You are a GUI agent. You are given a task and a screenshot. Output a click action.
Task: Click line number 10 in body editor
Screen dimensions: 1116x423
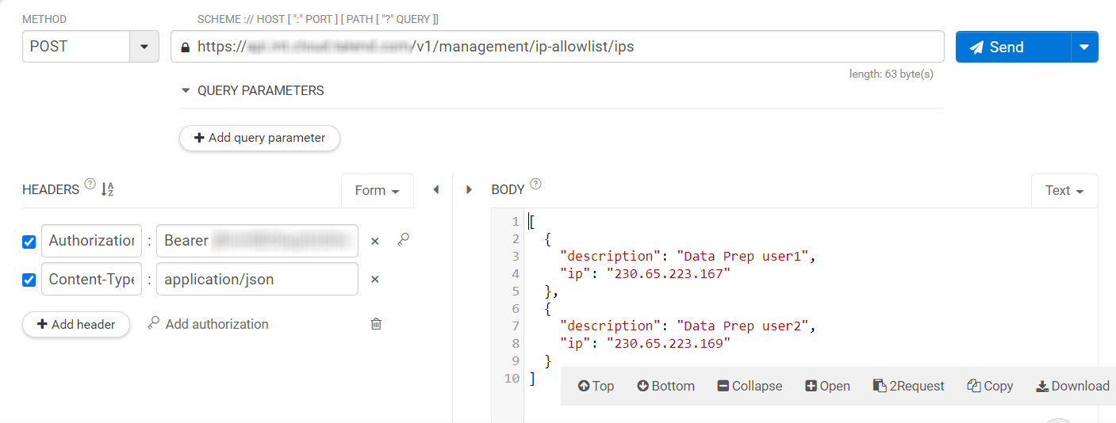click(512, 379)
